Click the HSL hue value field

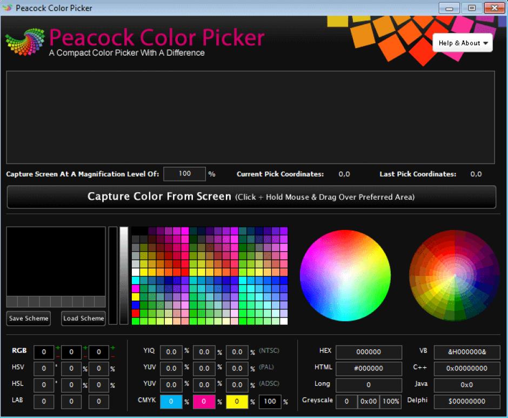point(44,385)
